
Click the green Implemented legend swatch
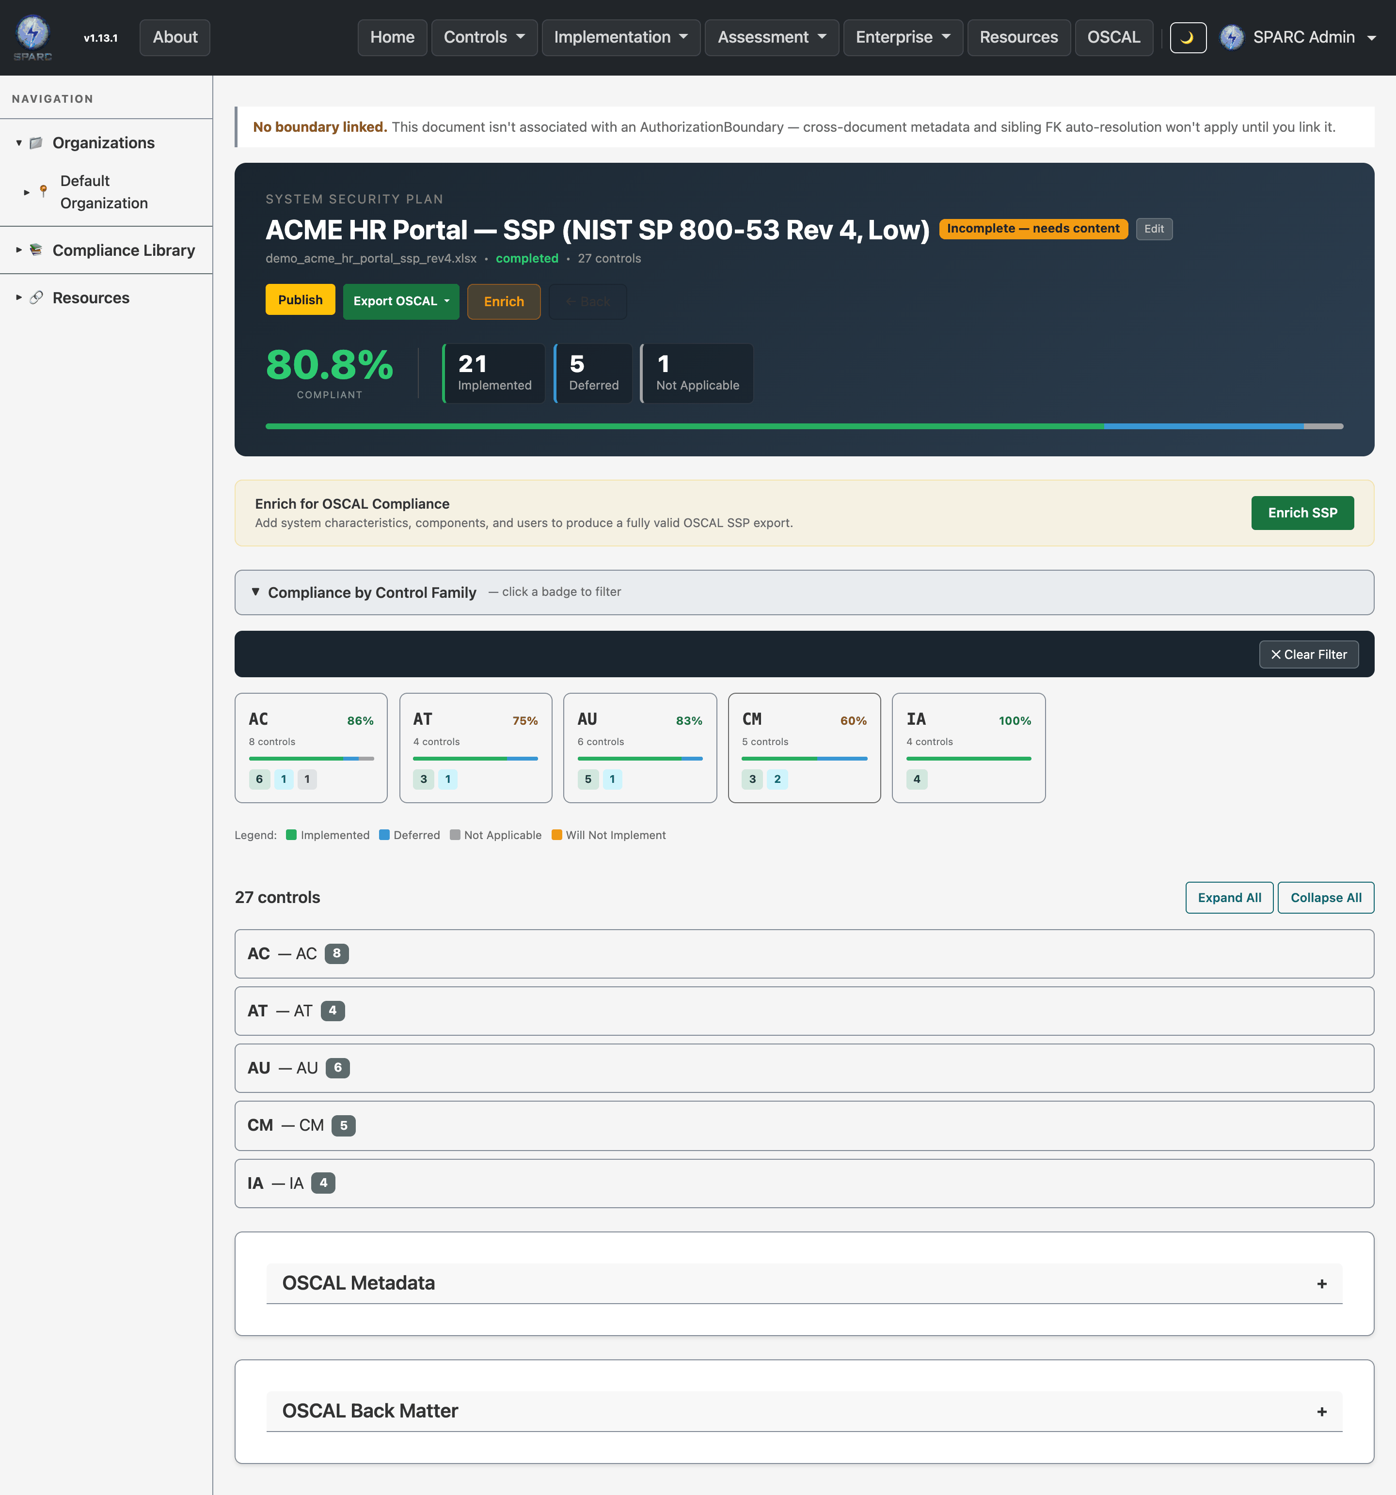[291, 835]
